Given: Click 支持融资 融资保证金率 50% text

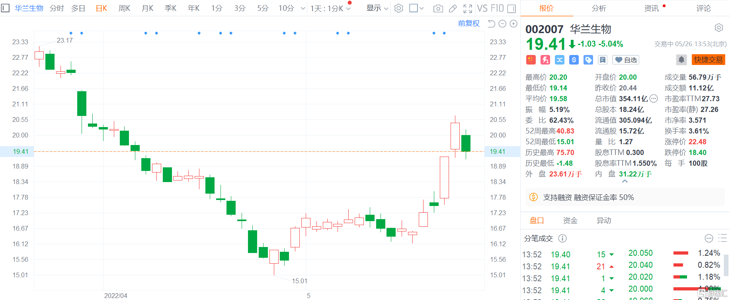Looking at the screenshot, I should (x=588, y=197).
